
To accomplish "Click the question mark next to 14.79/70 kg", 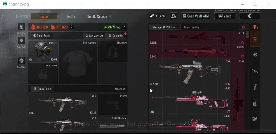I will click(x=124, y=27).
